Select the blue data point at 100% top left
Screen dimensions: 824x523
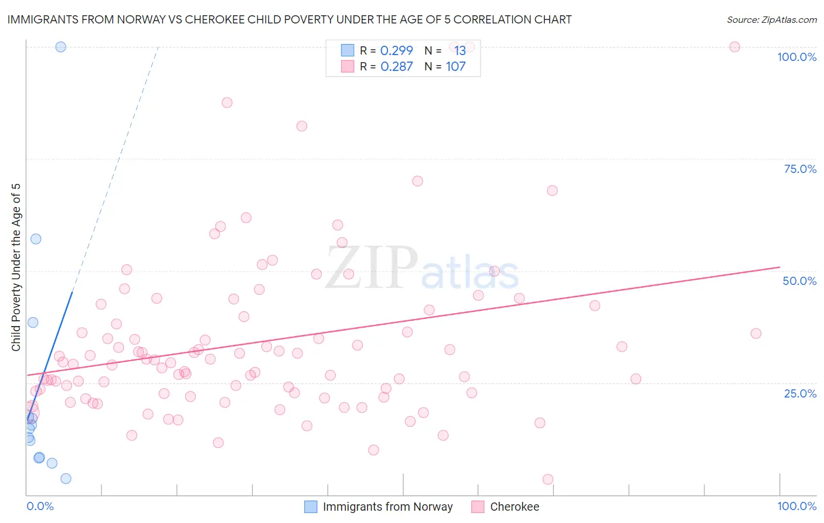click(60, 47)
